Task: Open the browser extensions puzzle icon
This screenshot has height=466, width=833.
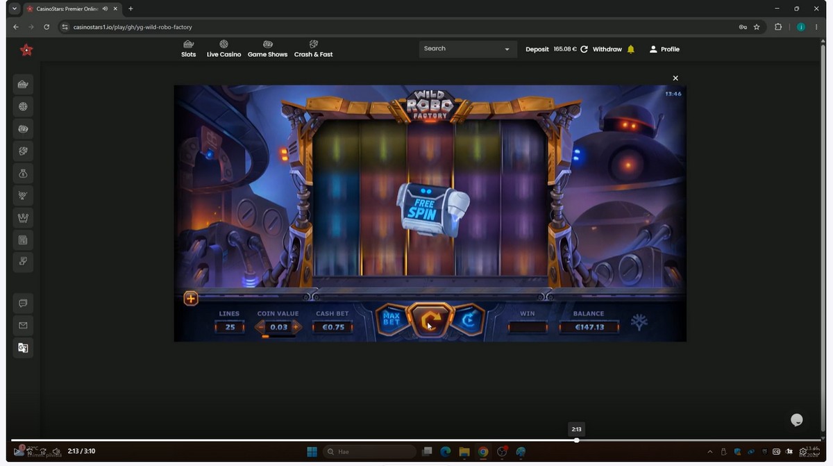Action: click(x=778, y=27)
